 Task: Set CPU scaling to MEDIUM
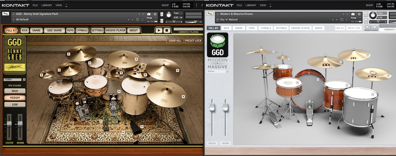pos(15,98)
